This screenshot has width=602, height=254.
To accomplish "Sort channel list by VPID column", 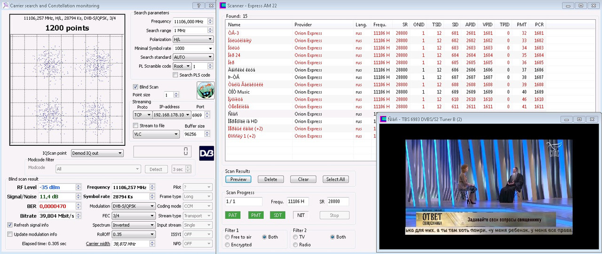I will 487,25.
